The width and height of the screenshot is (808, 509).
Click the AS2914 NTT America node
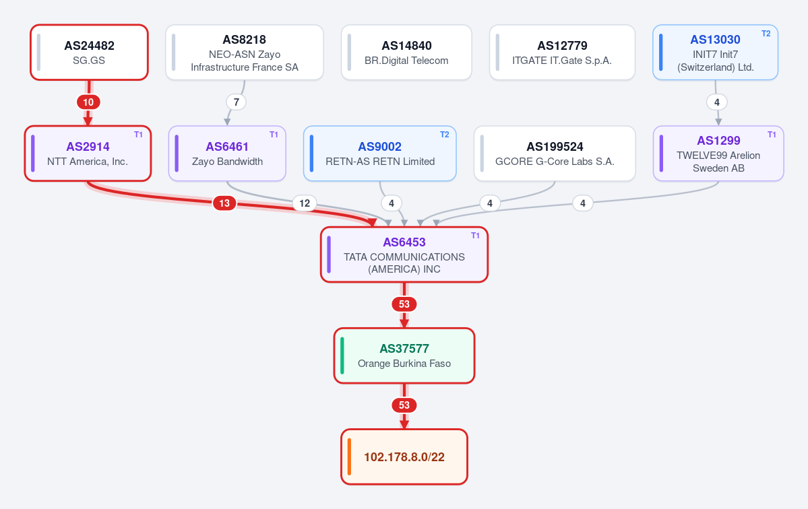point(88,154)
